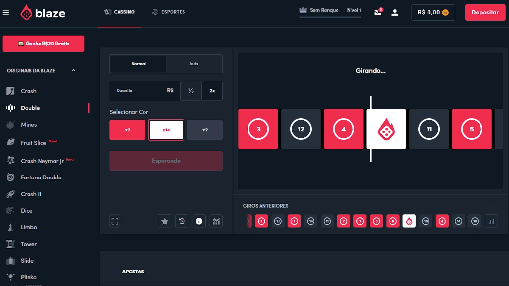The image size is (509, 286).
Task: Click the Slide game icon
Action: (x=11, y=261)
